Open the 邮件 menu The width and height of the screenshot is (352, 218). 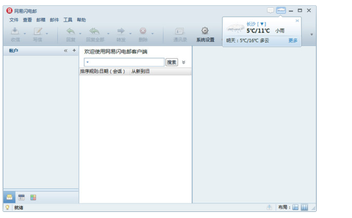coord(54,20)
